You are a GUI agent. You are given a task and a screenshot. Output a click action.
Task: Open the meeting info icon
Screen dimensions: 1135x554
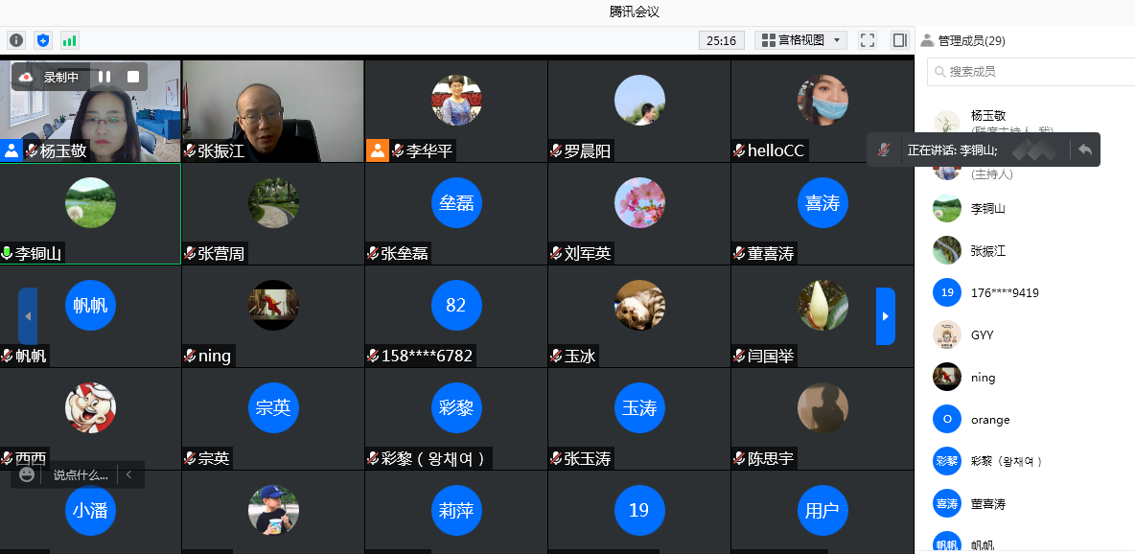(15, 40)
